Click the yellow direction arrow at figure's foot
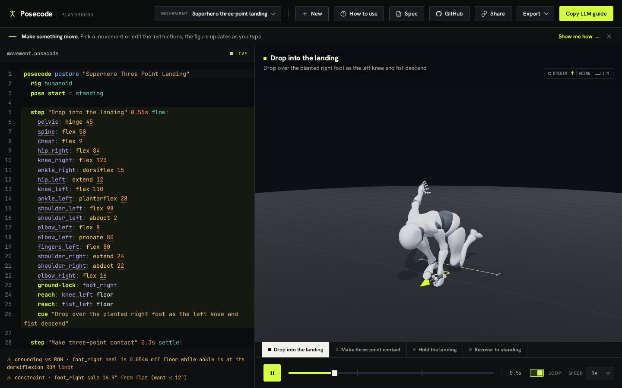 pos(425,283)
